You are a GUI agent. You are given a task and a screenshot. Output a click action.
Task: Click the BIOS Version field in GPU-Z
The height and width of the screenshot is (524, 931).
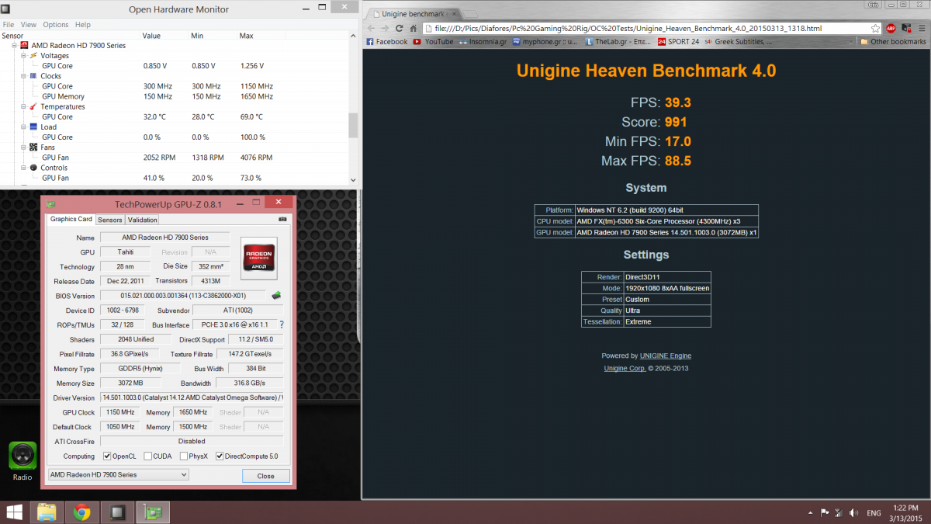183,296
